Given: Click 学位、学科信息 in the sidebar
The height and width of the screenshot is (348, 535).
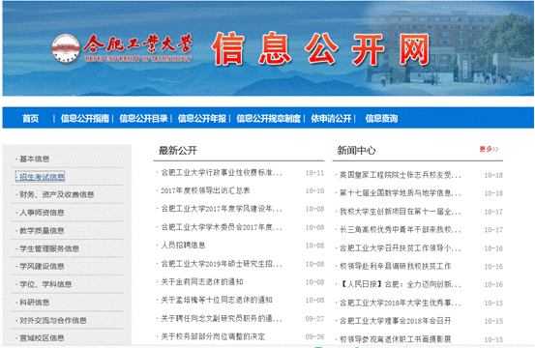Looking at the screenshot, I should click(45, 284).
